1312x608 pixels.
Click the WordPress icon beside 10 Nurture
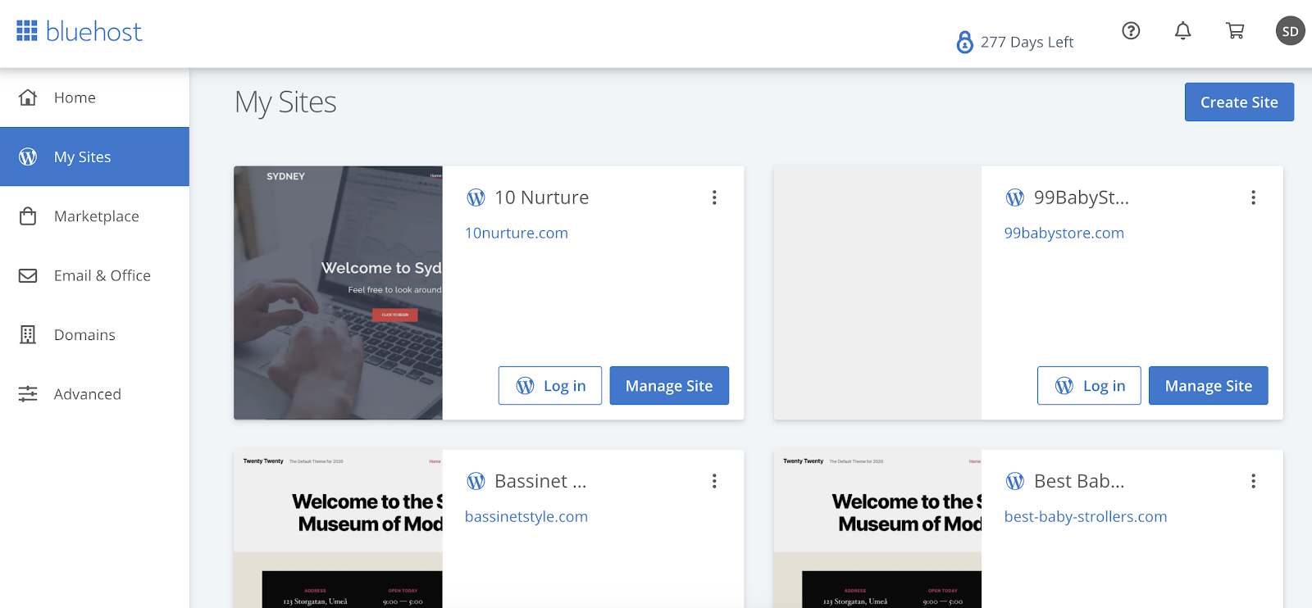click(x=476, y=197)
